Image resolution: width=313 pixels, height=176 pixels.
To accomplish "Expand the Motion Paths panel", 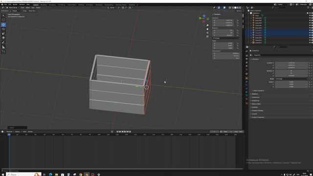I will coord(256,104).
